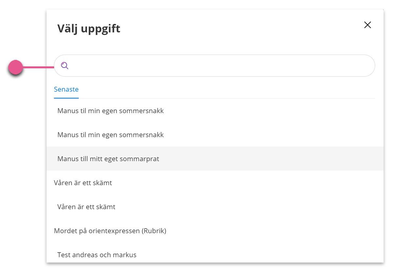Click the pink connector line beside search
Viewport: 401px width, 273px height.
pyautogui.click(x=38, y=67)
